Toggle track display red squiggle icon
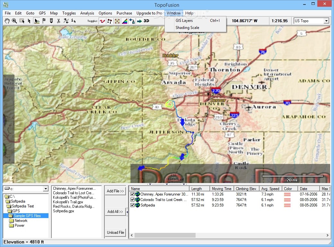The width and height of the screenshot is (334, 247). (x=102, y=21)
